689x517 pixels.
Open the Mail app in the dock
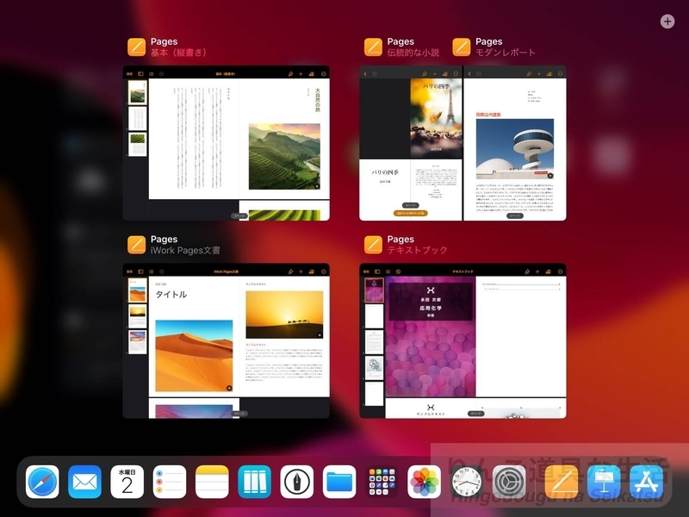click(84, 482)
